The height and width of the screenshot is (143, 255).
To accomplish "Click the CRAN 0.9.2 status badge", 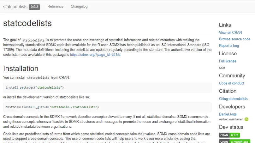I will point(229,135).
